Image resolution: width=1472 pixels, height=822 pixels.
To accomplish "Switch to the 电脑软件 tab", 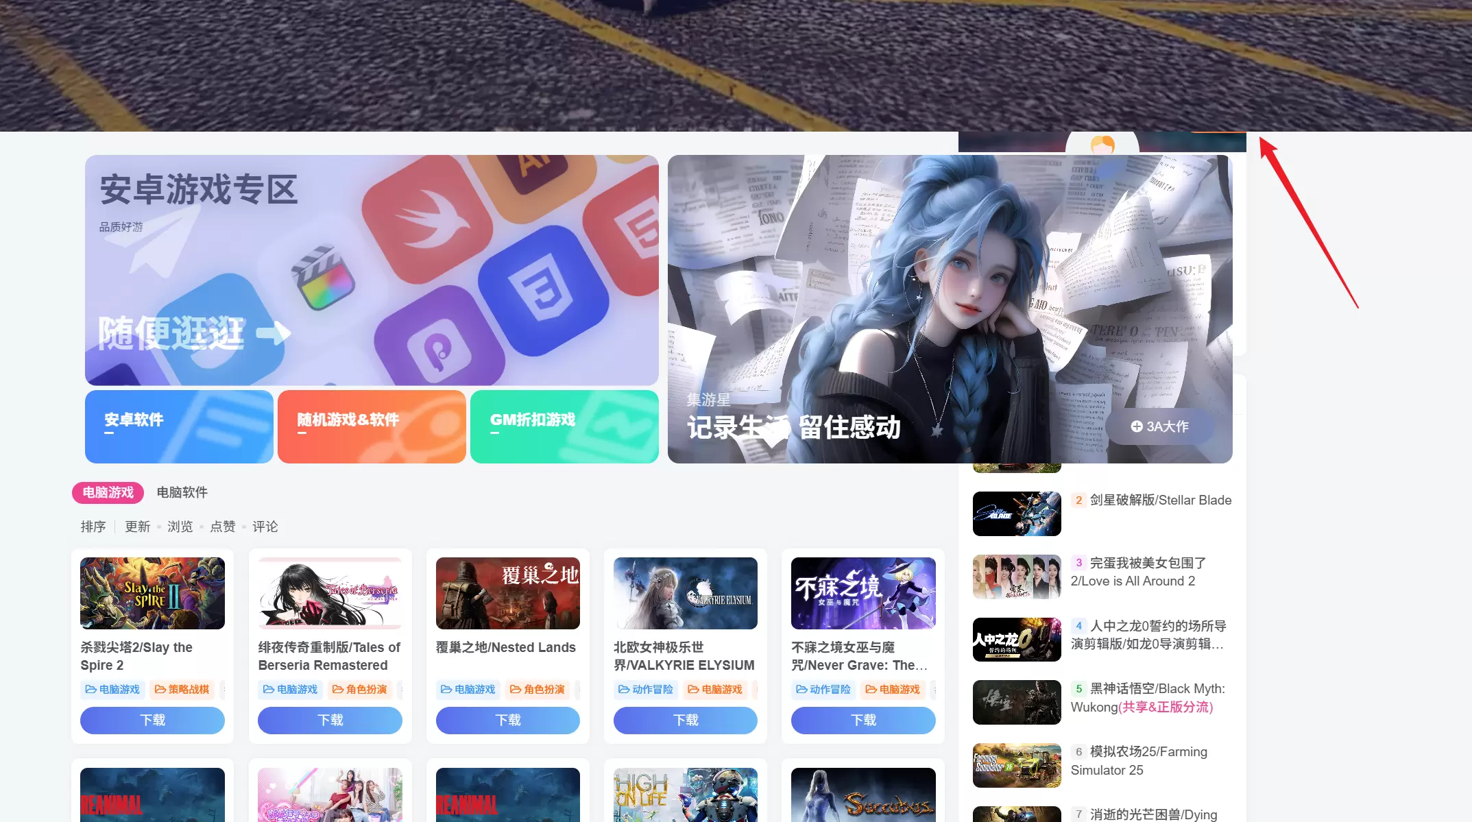I will pyautogui.click(x=182, y=492).
